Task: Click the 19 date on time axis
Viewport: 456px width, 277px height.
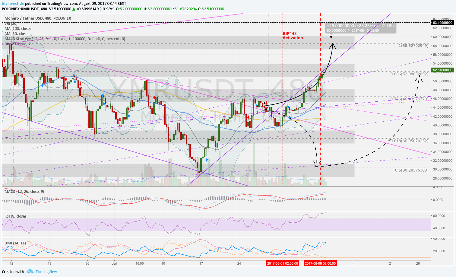Action: pyautogui.click(x=49, y=263)
